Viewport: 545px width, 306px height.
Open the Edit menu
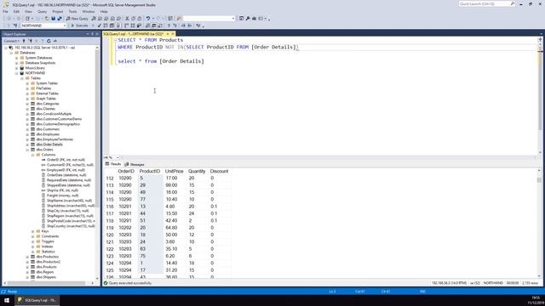click(16, 11)
